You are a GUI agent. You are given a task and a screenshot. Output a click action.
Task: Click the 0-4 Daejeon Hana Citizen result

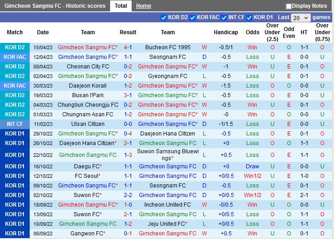click(x=128, y=134)
